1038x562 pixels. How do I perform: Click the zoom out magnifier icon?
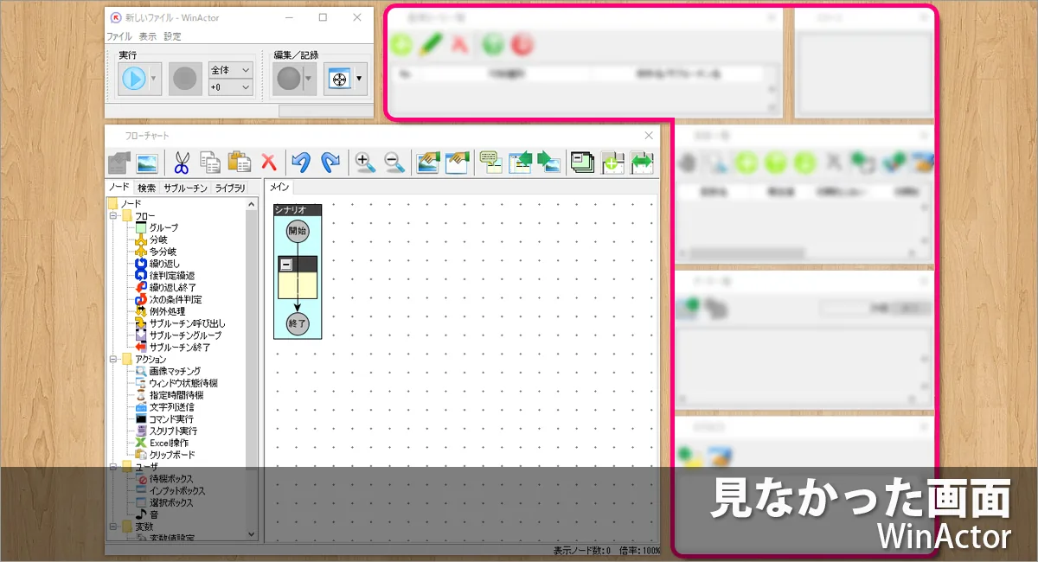pos(394,162)
